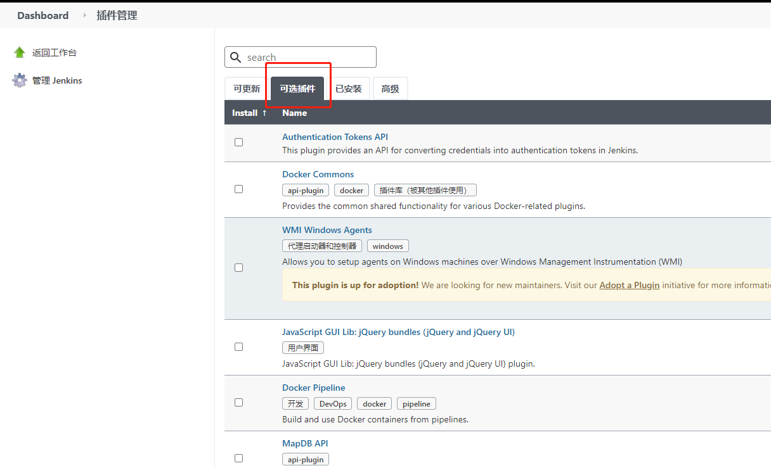Open Docker Commons plugin link

click(x=318, y=174)
